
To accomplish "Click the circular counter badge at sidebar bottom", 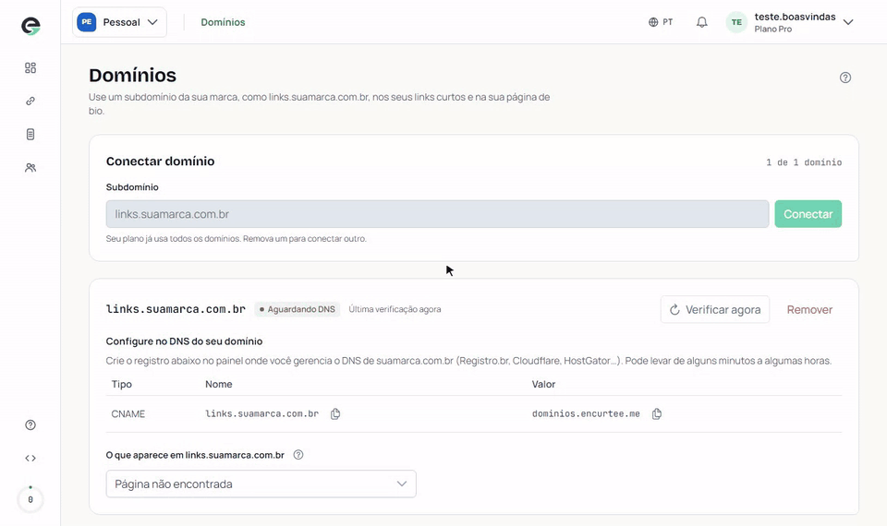I will point(30,499).
